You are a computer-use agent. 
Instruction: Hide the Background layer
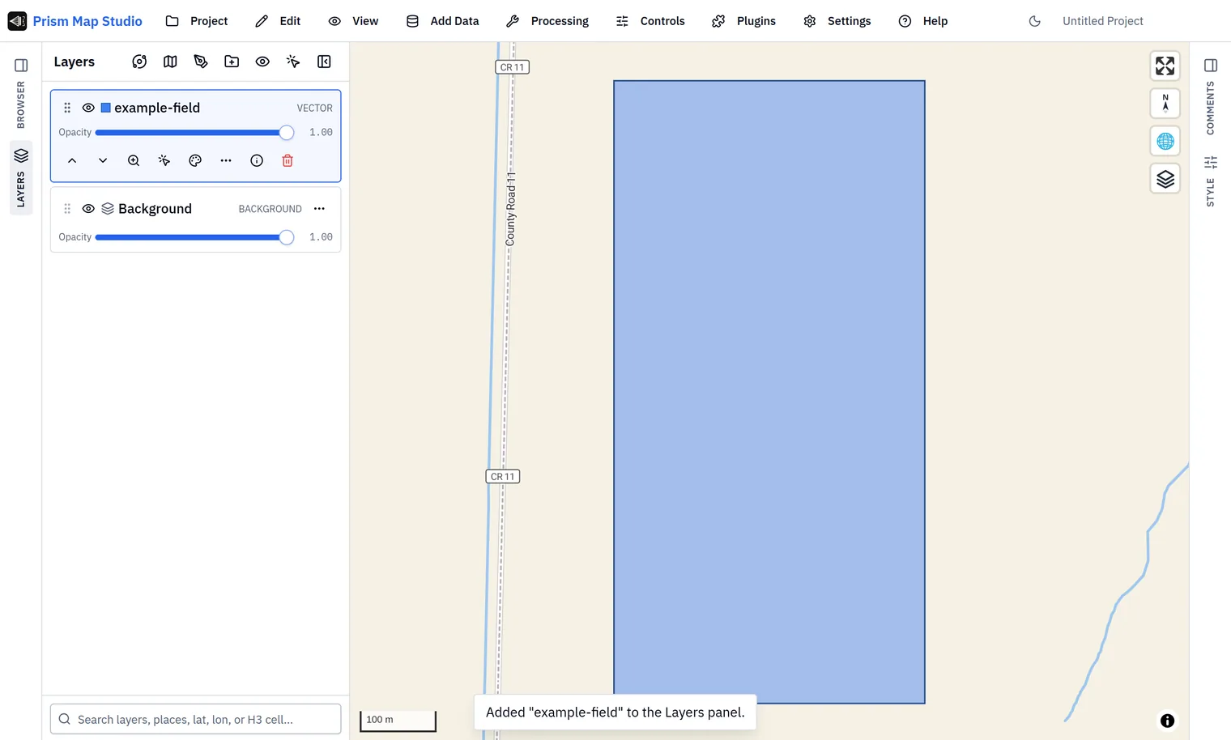tap(88, 209)
